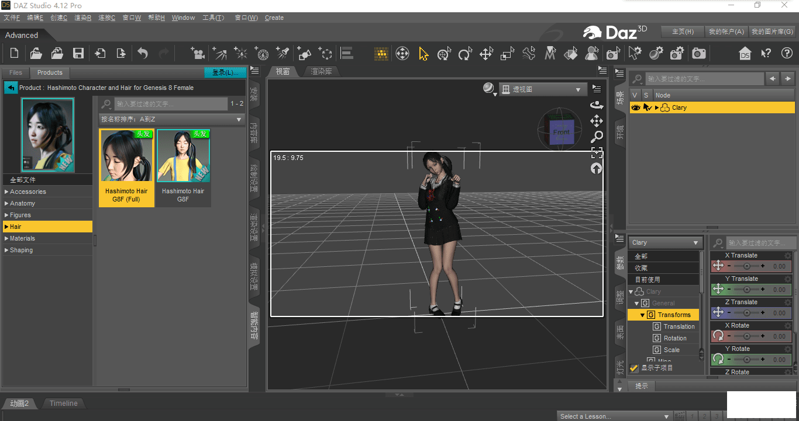
Task: Click the viewport Frame selection icon
Action: pyautogui.click(x=597, y=153)
